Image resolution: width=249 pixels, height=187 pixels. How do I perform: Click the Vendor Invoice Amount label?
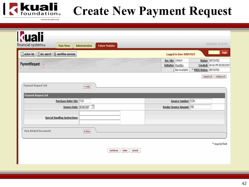tap(176, 107)
